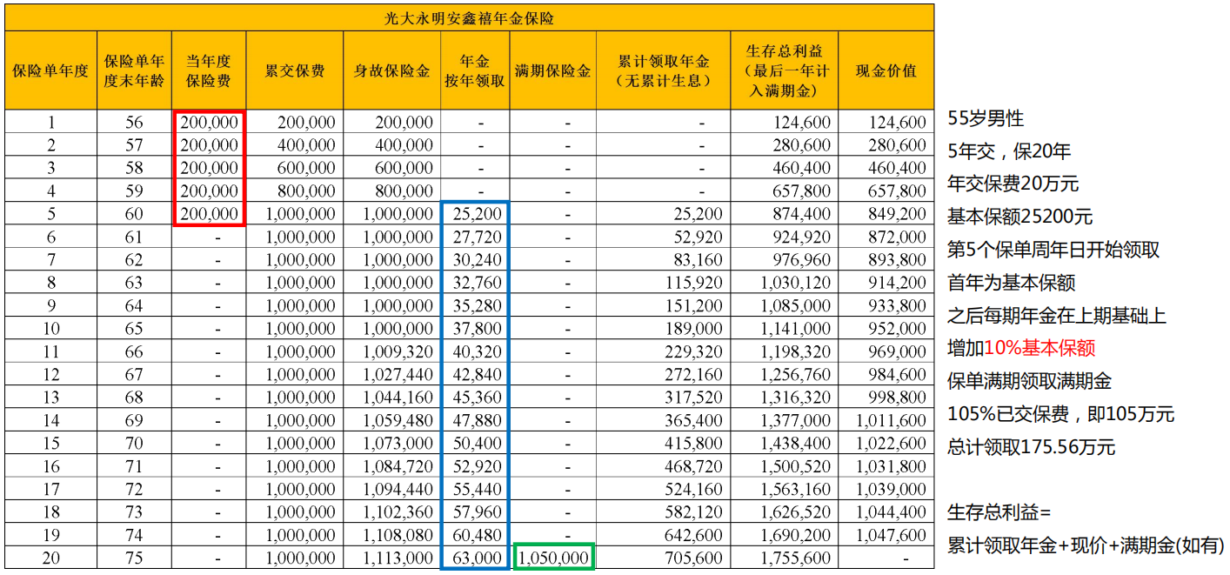Image resolution: width=1230 pixels, height=575 pixels.
Task: Click the cumulative annuity 365,400
Action: (693, 420)
